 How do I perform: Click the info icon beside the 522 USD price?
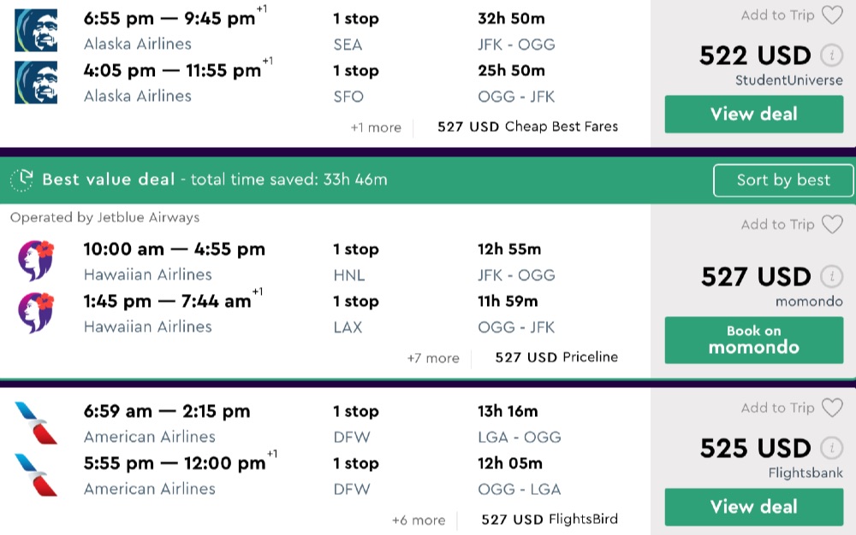830,56
